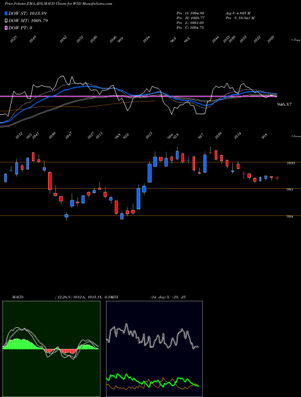Click the 'Pre V: 58.941 M' volume text
Screen dimensions: 301x397
tap(240, 18)
